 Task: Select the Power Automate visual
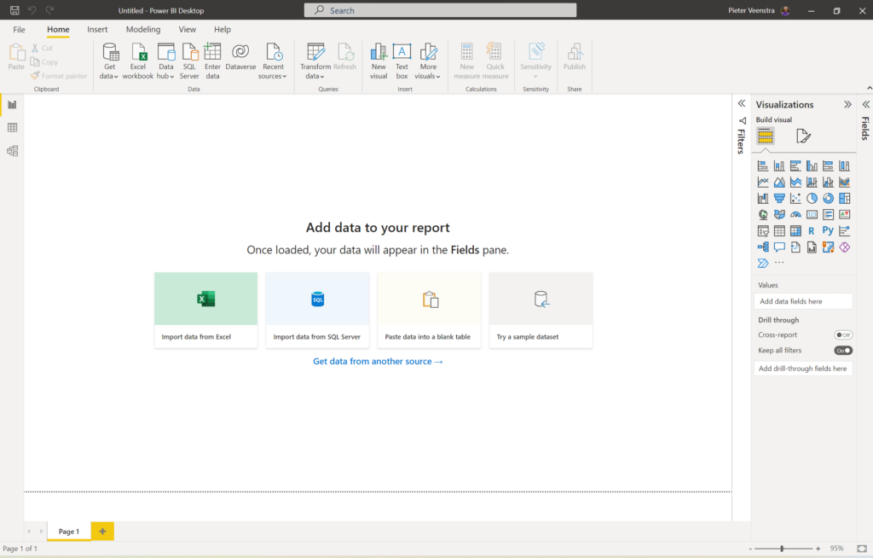pyautogui.click(x=763, y=263)
